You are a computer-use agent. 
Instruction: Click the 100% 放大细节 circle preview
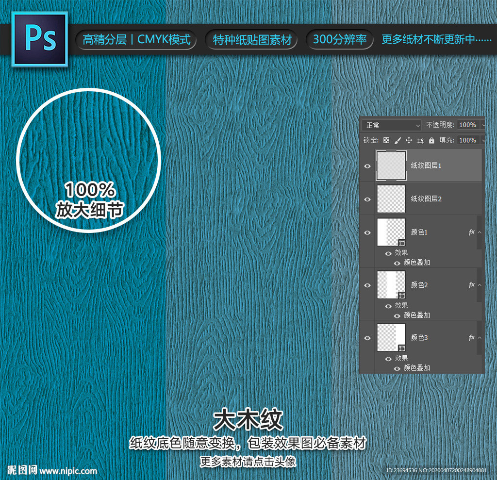coord(89,160)
